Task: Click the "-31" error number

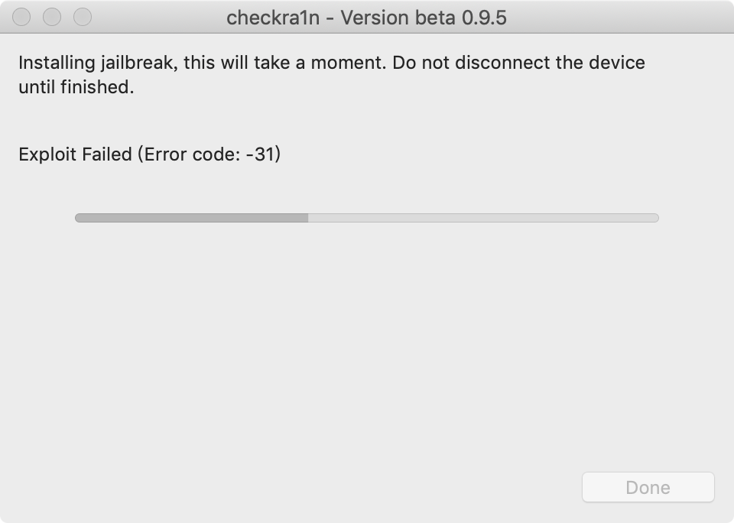Action: (x=260, y=154)
